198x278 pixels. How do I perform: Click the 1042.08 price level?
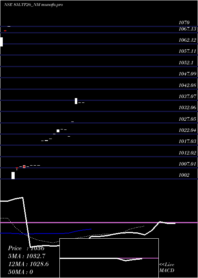coord(187,85)
